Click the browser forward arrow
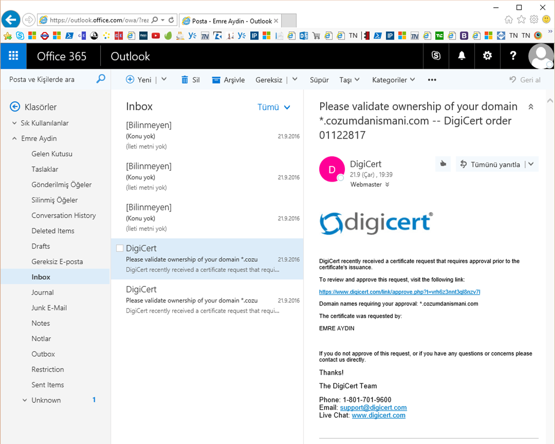The image size is (555, 444). (x=29, y=20)
